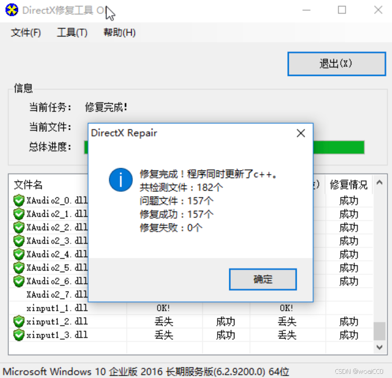
Task: Click green shield icon for XAudio2_6.dll
Action: (x=19, y=282)
